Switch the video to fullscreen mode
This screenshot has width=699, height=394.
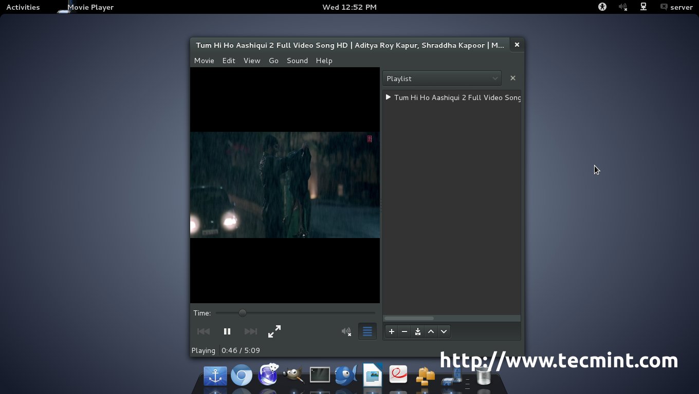point(274,331)
